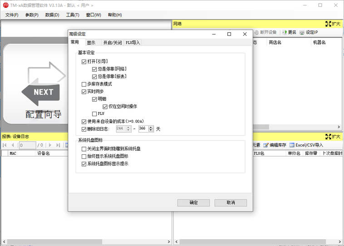Click the Unit name (单位名) column header
The image size is (344, 246).
coord(295,153)
